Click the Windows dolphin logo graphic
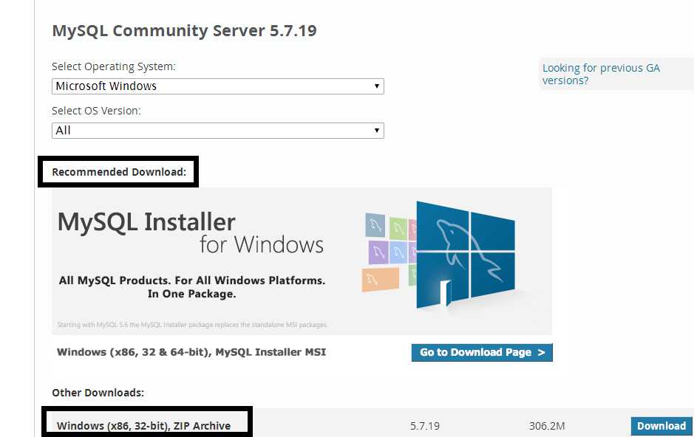This screenshot has height=437, width=694. (465, 255)
